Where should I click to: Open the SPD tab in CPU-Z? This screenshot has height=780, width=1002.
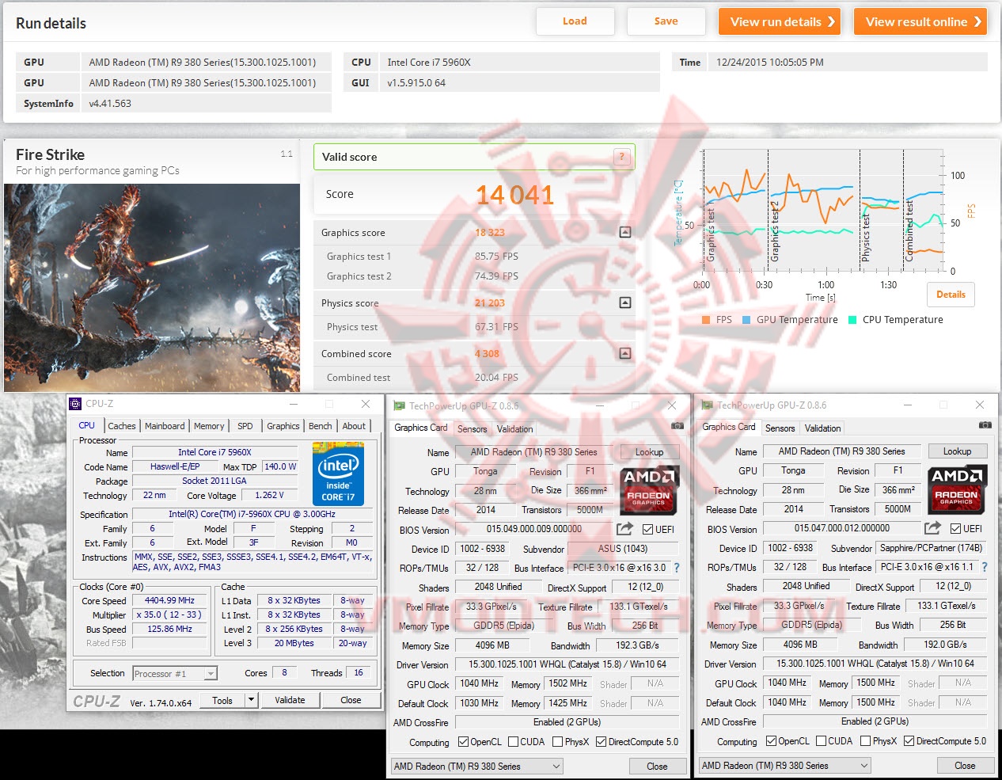pyautogui.click(x=245, y=426)
